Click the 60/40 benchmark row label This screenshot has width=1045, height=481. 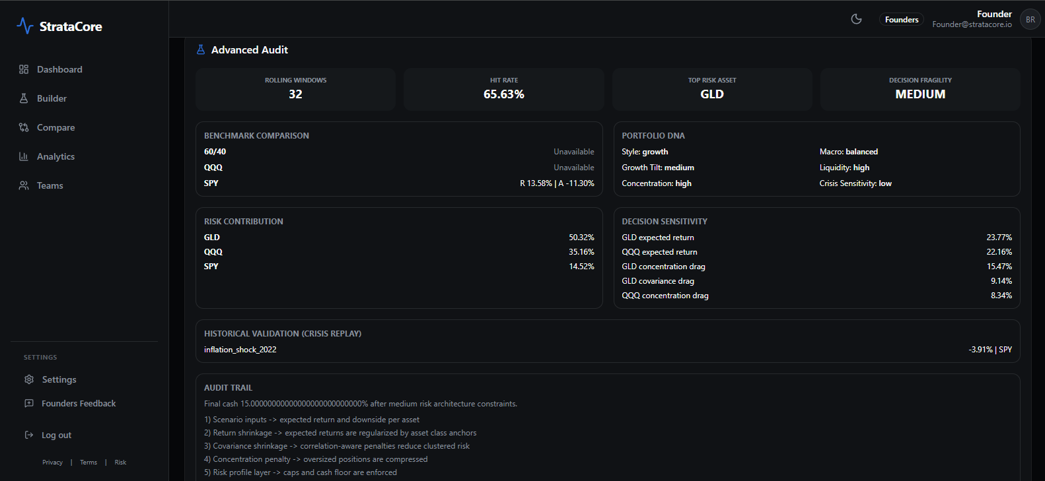pos(215,152)
